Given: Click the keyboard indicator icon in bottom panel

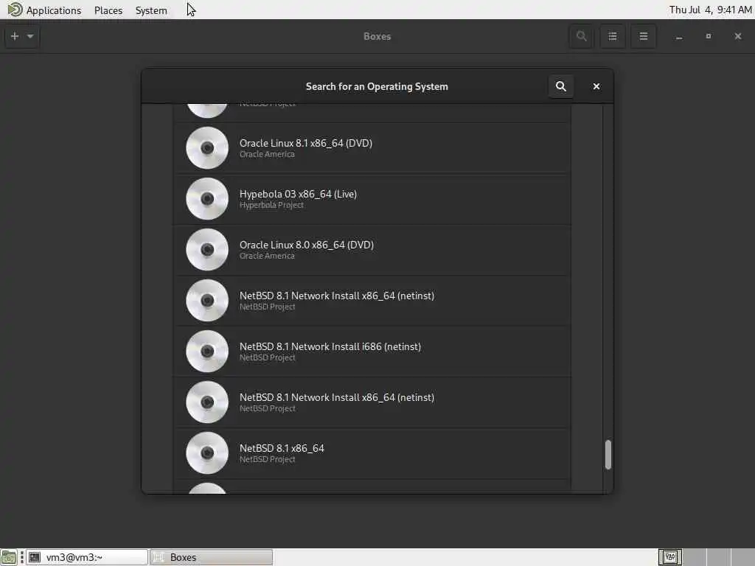Looking at the screenshot, I should (669, 557).
